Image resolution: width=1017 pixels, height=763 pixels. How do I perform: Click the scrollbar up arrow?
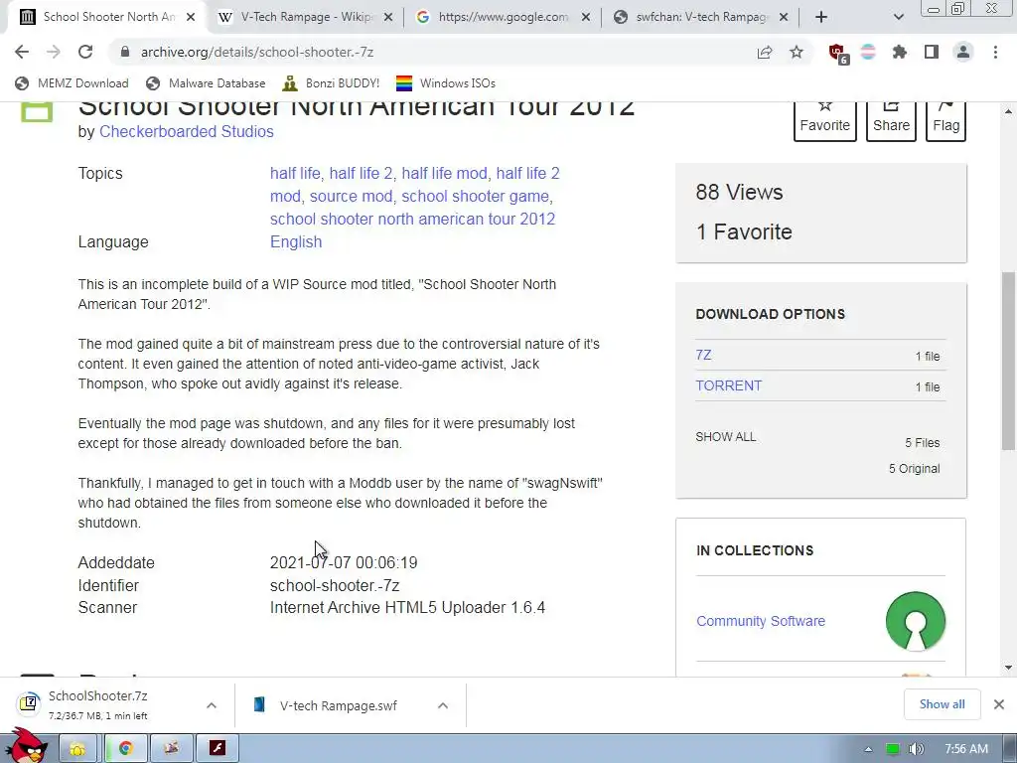(x=1008, y=111)
